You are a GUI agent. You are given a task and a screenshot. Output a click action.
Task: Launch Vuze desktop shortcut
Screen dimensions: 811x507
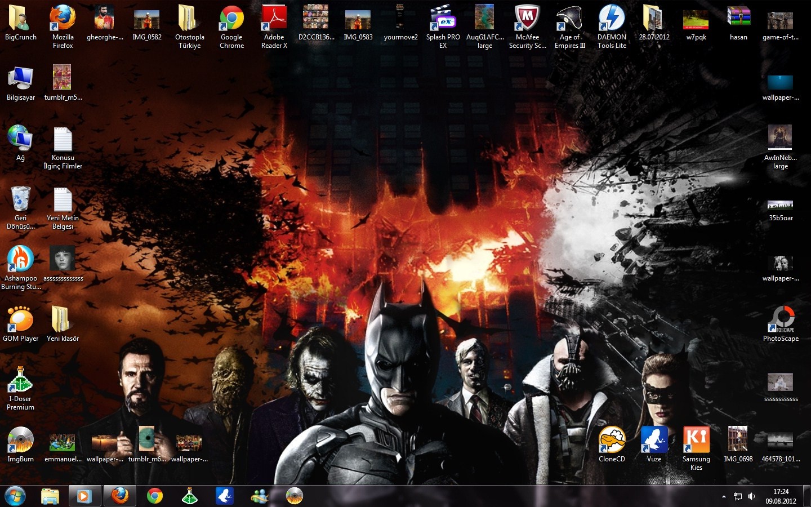point(654,440)
